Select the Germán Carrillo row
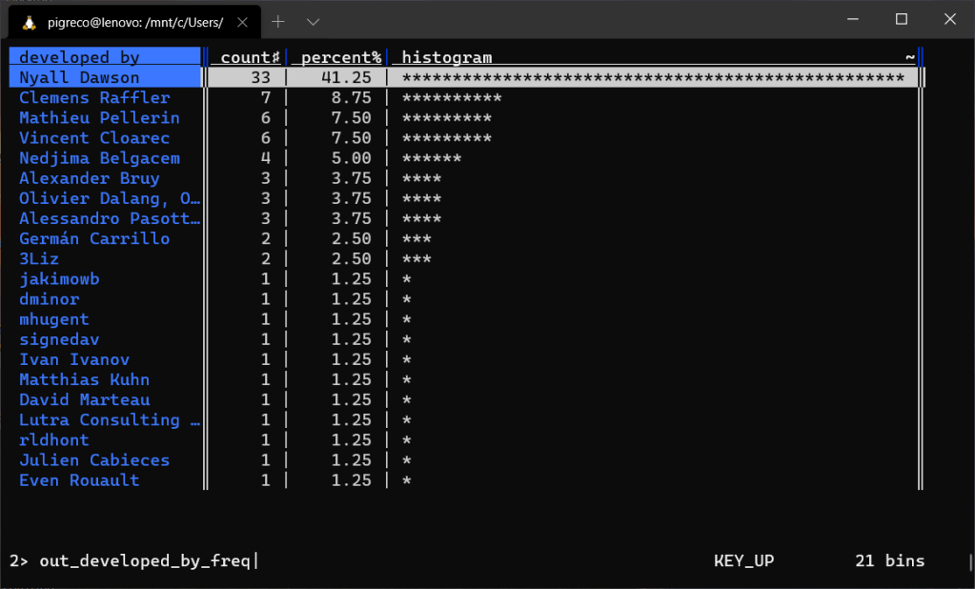Image resolution: width=975 pixels, height=589 pixels. [x=94, y=238]
